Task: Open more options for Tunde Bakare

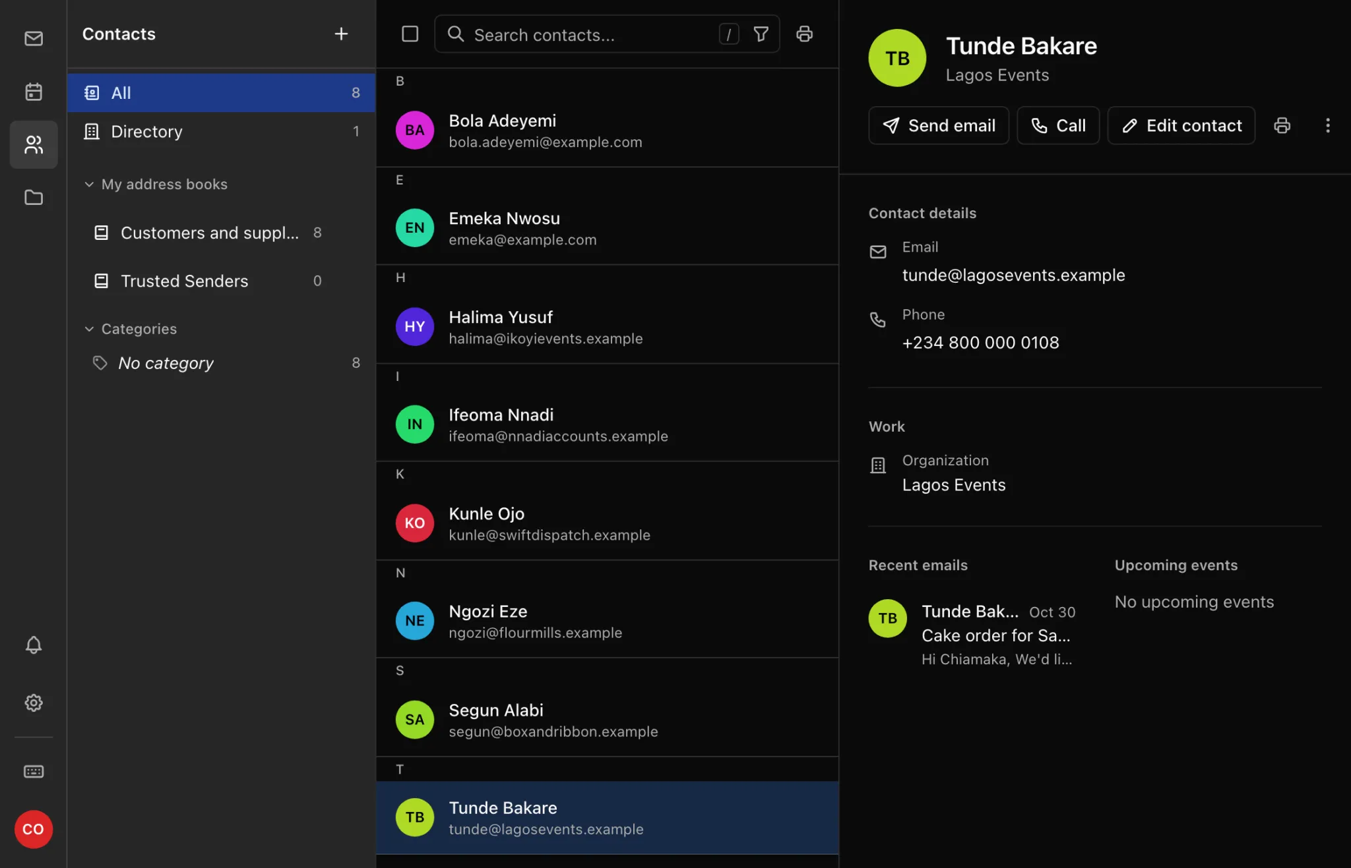Action: point(1328,125)
